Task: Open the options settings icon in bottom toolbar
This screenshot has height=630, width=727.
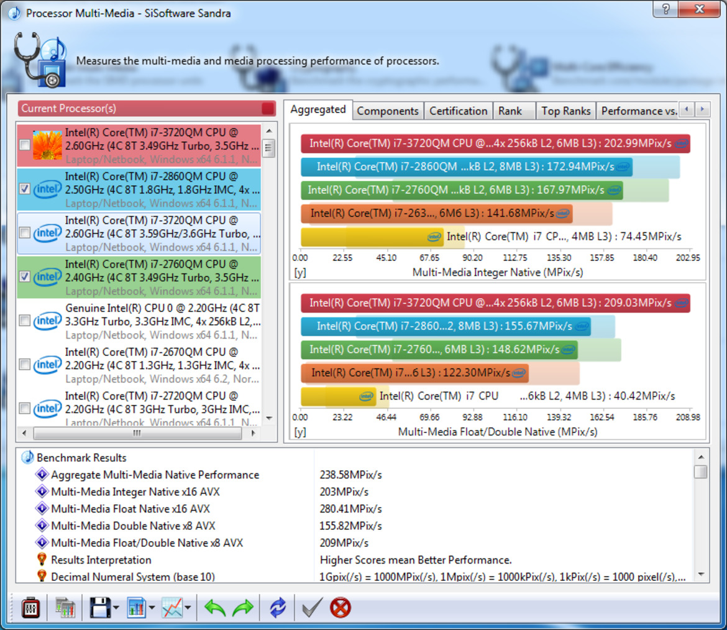Action: [x=30, y=608]
